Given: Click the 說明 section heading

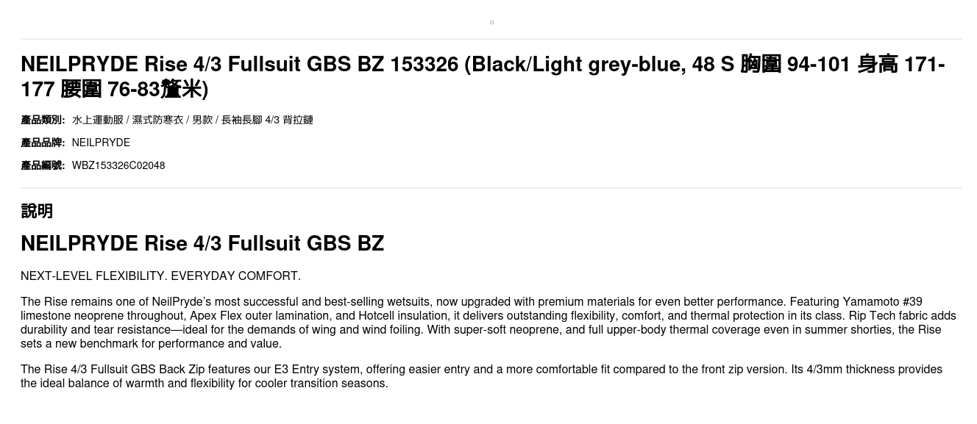Looking at the screenshot, I should point(37,211).
